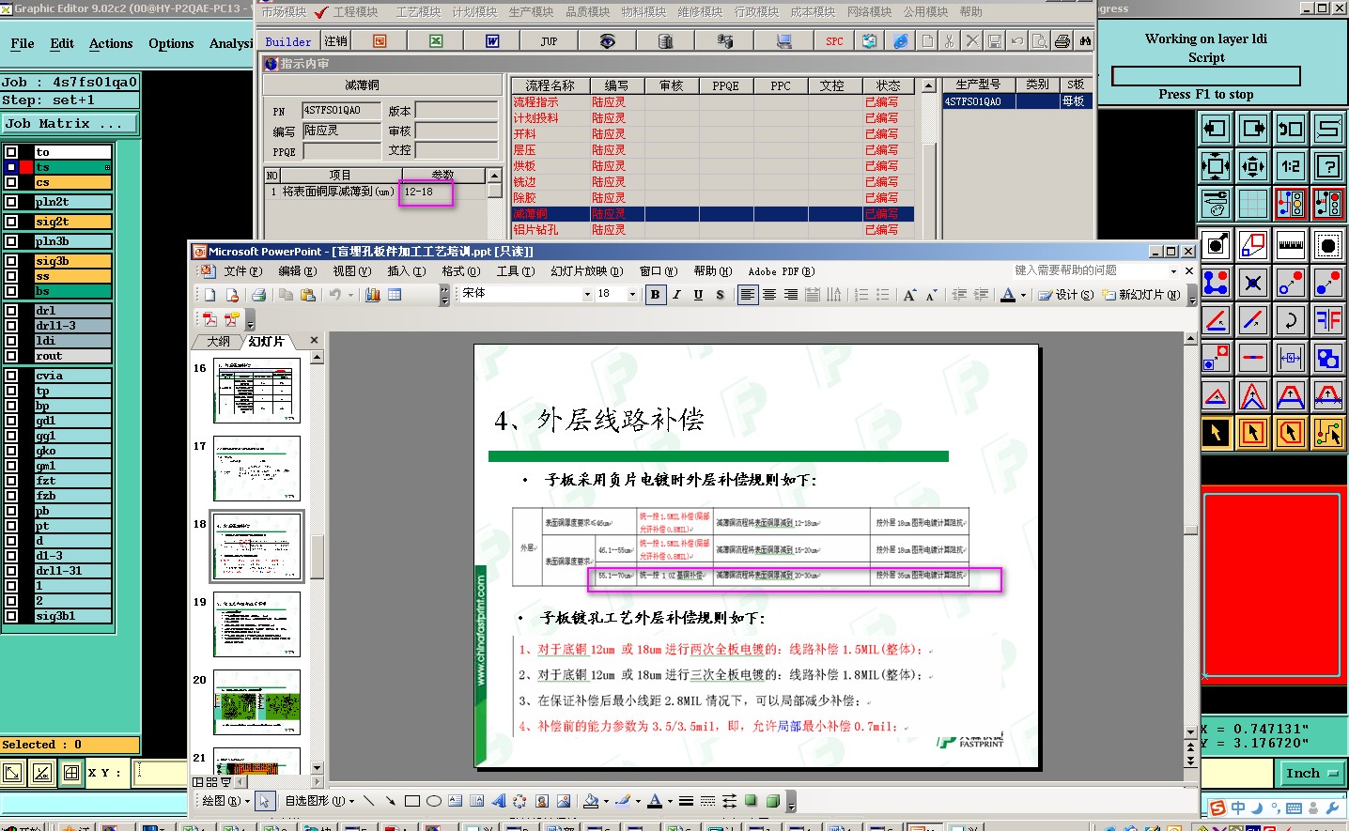The image size is (1349, 831).
Task: Toggle the checkbox for layer drl
Action: point(11,311)
